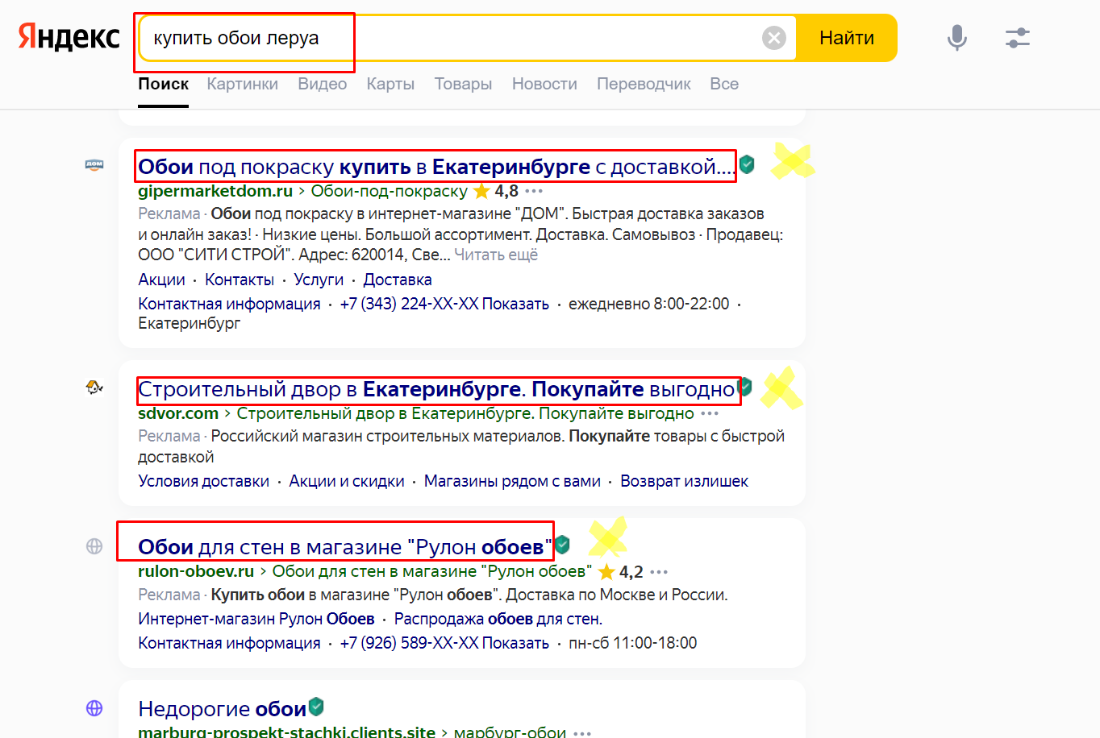Click Контактная информация under rulon-oboev result
This screenshot has height=738, width=1100.
coord(229,643)
